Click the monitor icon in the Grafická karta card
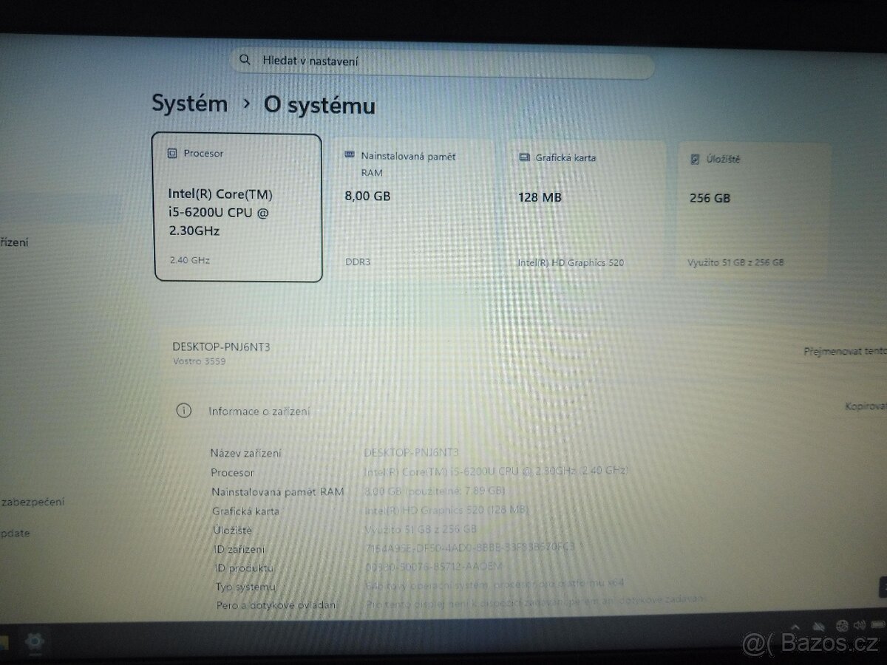The image size is (887, 665). 524,157
